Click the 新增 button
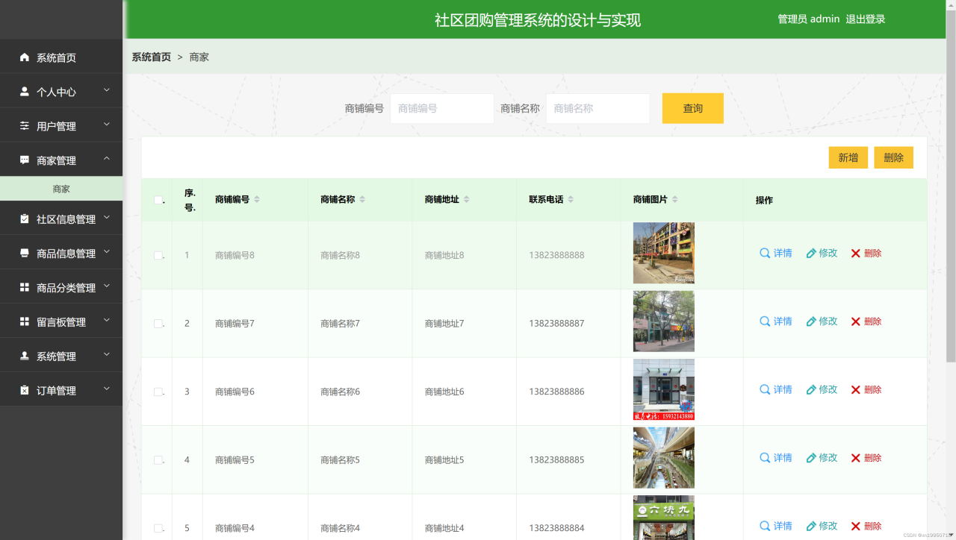This screenshot has width=956, height=540. 848,157
